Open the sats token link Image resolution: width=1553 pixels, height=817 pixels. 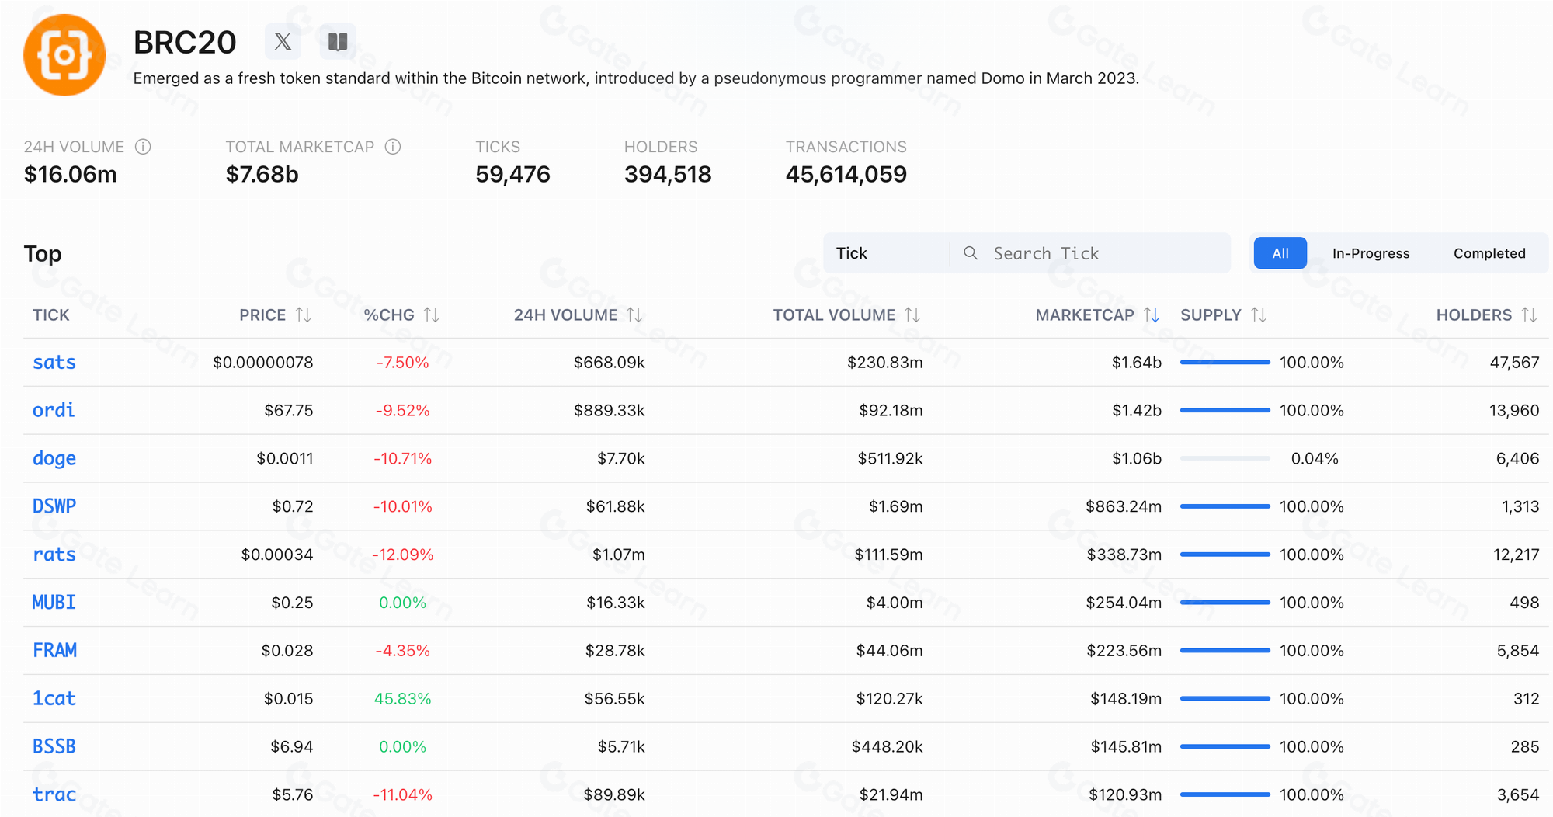54,363
